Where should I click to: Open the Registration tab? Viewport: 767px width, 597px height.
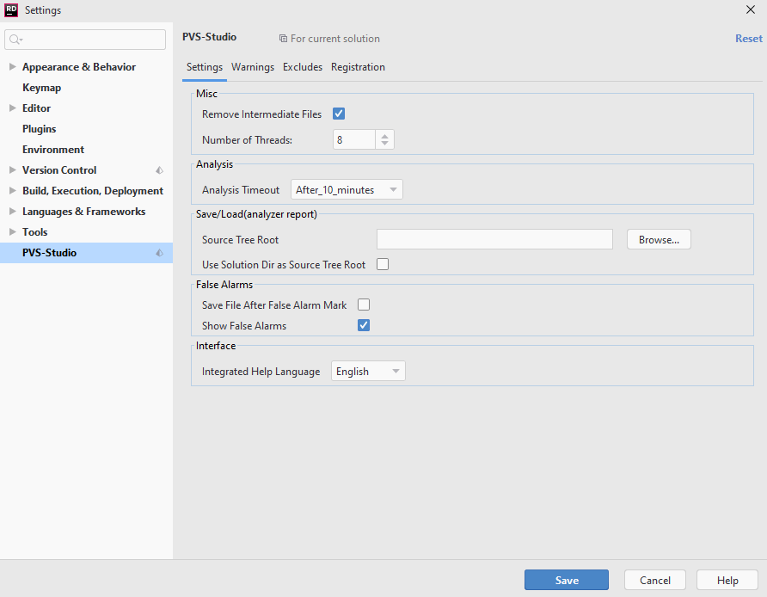pos(358,67)
